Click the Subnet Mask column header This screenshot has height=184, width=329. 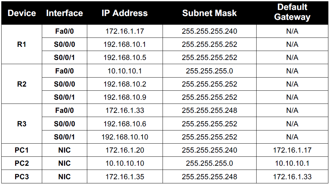pos(209,13)
